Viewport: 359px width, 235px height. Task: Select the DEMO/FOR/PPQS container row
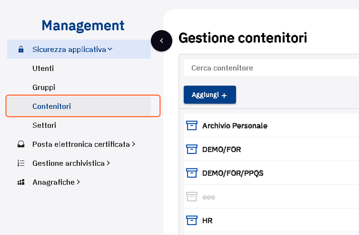coord(271,173)
